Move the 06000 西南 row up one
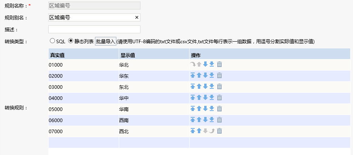Viewport: 353px width, 155px height. (199, 120)
